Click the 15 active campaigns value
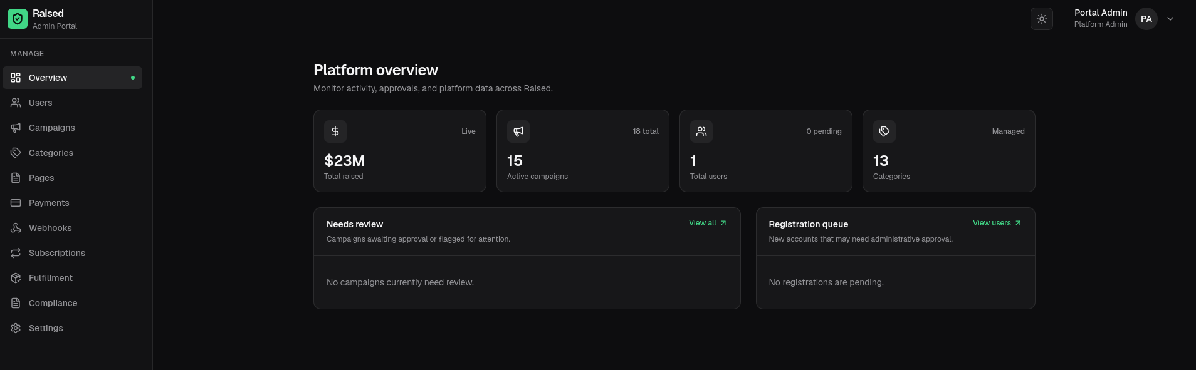This screenshot has width=1196, height=370. click(515, 161)
